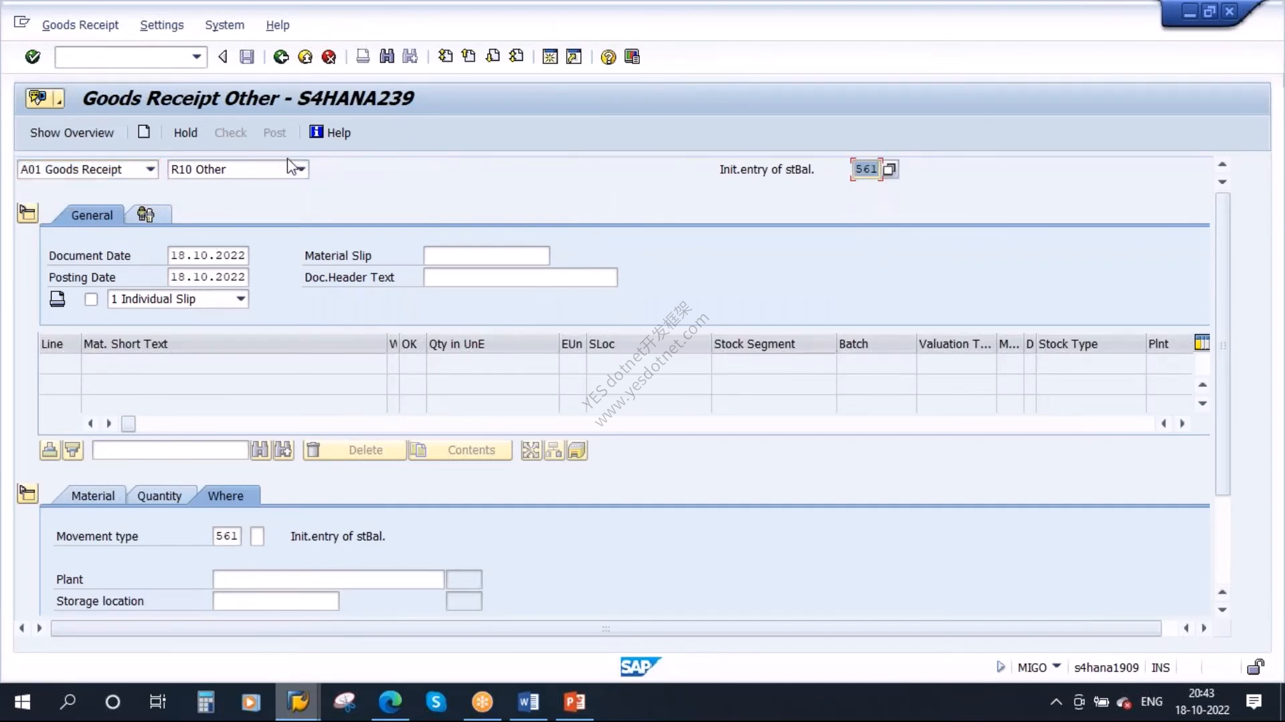Collapse detail data section icon
1285x722 pixels.
pyautogui.click(x=27, y=494)
